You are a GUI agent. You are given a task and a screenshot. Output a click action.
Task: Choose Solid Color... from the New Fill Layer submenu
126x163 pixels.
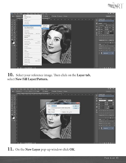click(45, 26)
